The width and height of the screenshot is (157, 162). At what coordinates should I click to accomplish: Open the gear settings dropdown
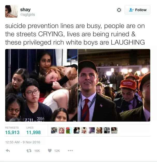119,10
